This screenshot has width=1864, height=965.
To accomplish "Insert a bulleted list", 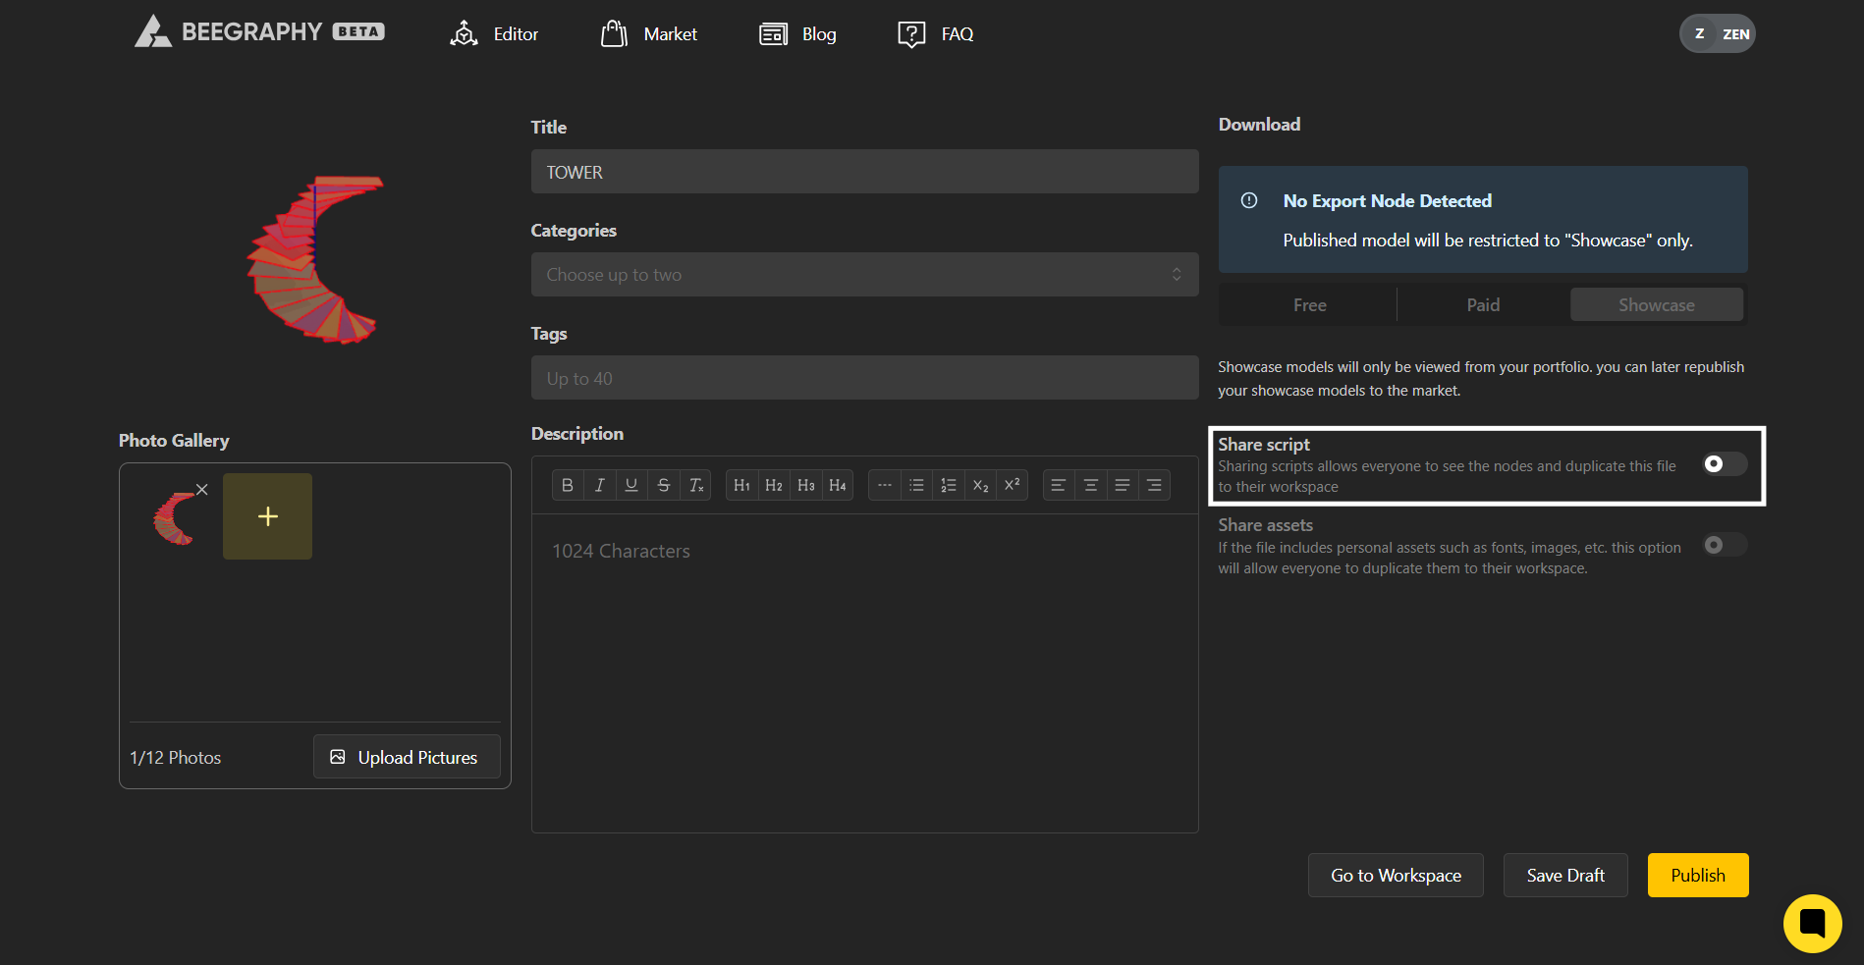I will pos(916,485).
